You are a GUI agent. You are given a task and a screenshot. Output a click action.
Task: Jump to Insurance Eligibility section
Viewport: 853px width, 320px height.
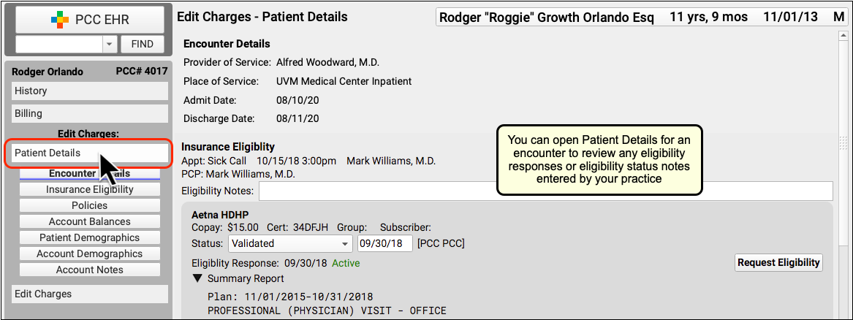click(x=90, y=190)
